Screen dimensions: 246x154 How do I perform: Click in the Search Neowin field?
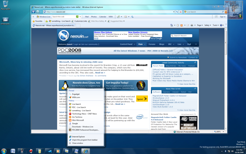[x=181, y=36]
